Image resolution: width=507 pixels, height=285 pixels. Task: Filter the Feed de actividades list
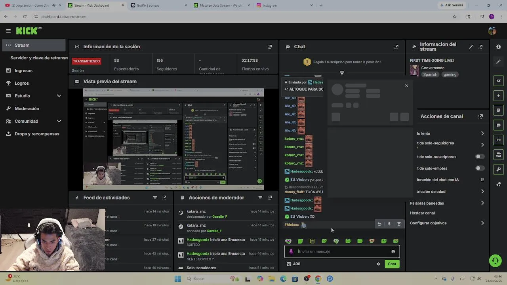tap(155, 198)
